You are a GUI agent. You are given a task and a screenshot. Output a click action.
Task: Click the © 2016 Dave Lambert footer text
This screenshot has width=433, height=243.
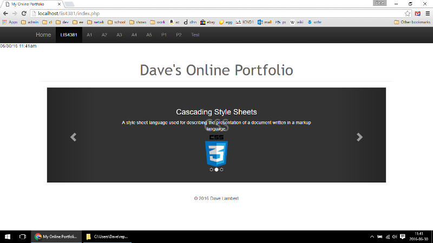point(216,198)
